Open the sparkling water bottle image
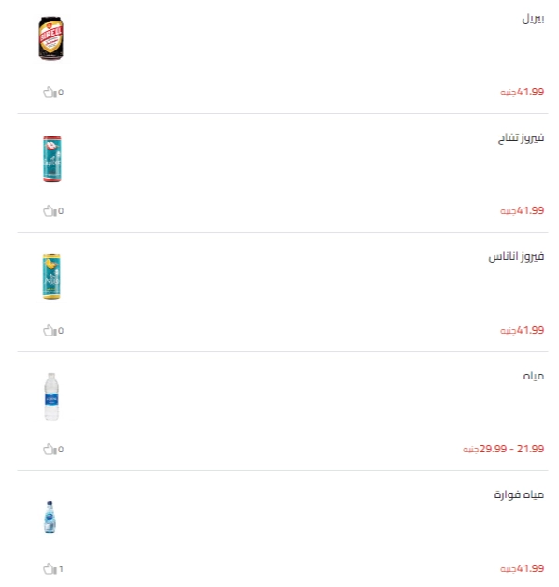The image size is (559, 587). (x=50, y=517)
